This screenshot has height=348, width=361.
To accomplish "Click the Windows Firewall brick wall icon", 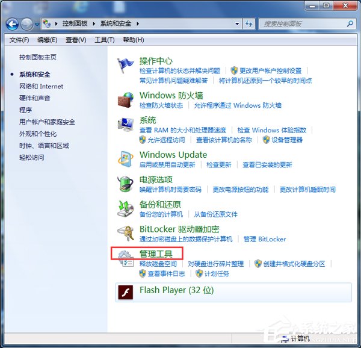I will [125, 99].
